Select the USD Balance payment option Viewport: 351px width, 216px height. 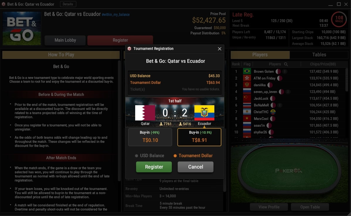tap(150, 156)
